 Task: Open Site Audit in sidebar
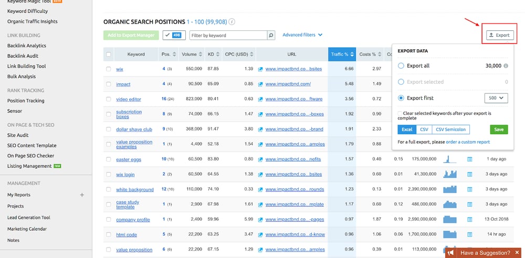[18, 135]
